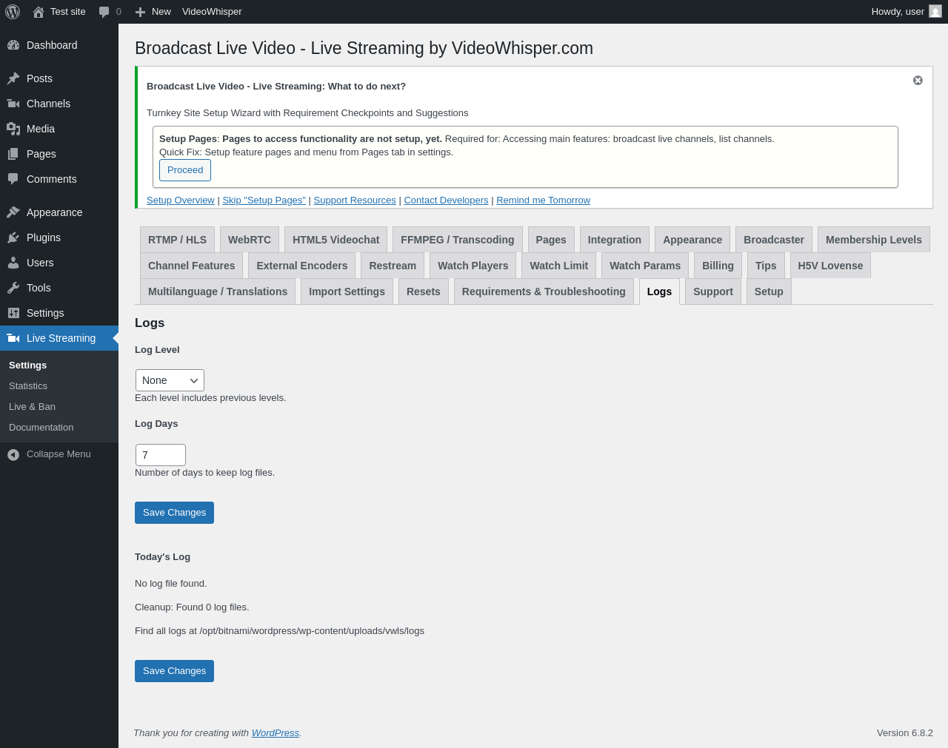The width and height of the screenshot is (948, 748).
Task: Select the Pages settings tab
Action: pos(551,240)
